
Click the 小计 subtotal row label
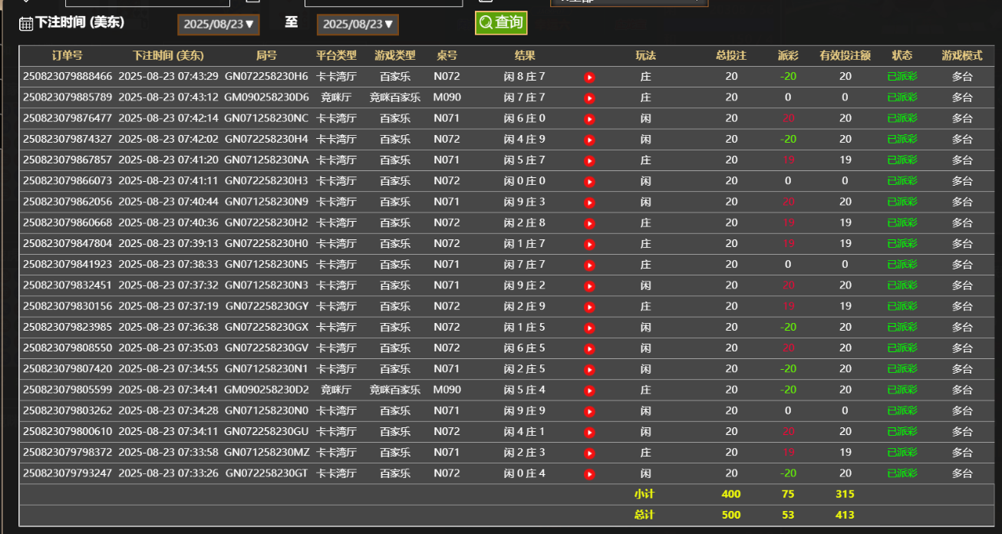645,494
